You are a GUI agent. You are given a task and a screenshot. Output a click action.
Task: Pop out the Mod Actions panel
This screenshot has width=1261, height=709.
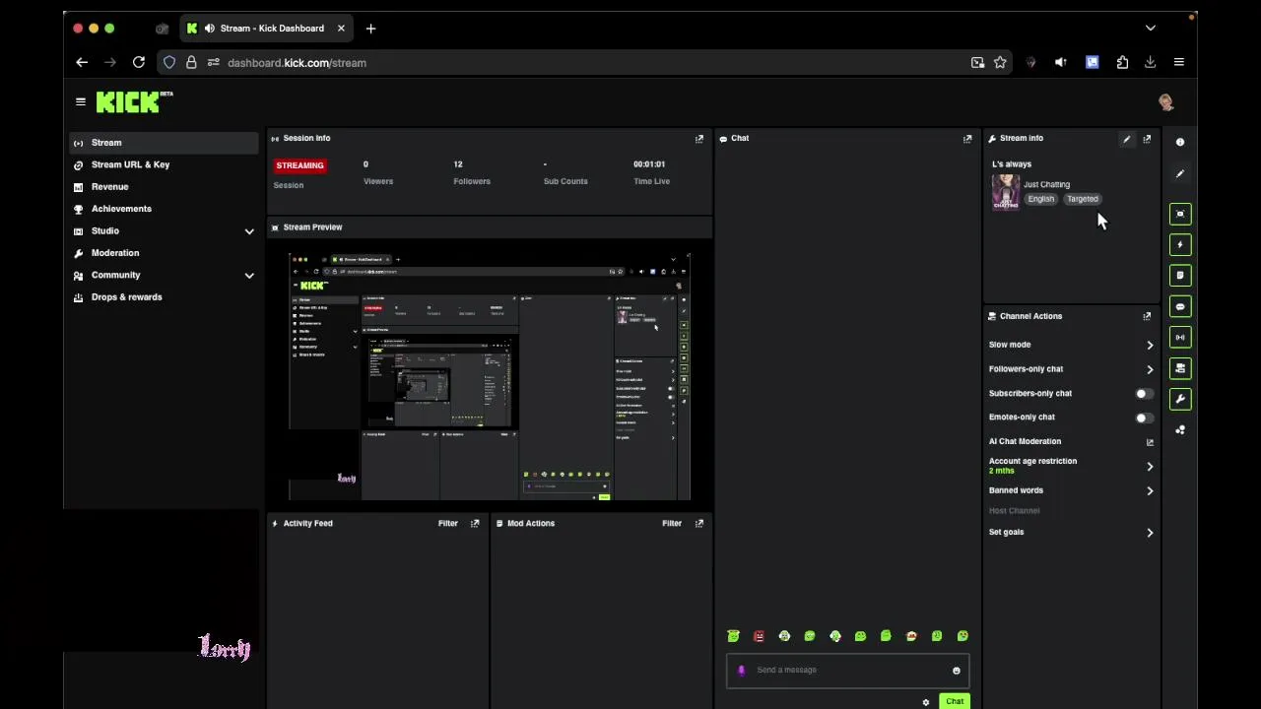point(699,524)
